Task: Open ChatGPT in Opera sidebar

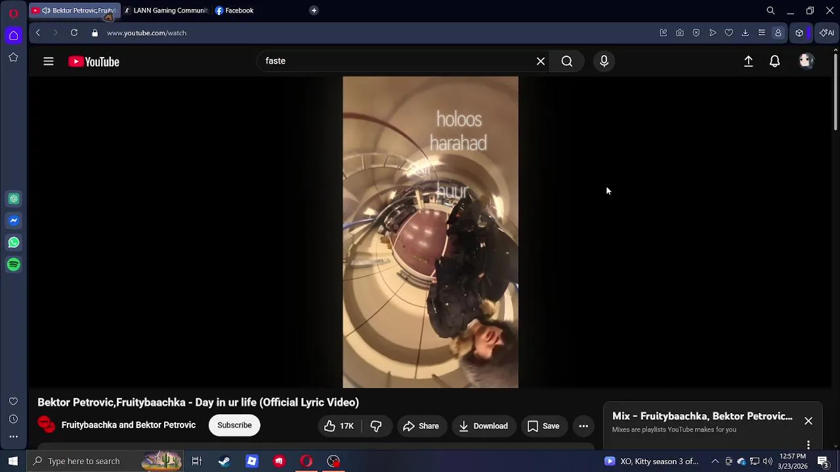Action: [x=14, y=199]
